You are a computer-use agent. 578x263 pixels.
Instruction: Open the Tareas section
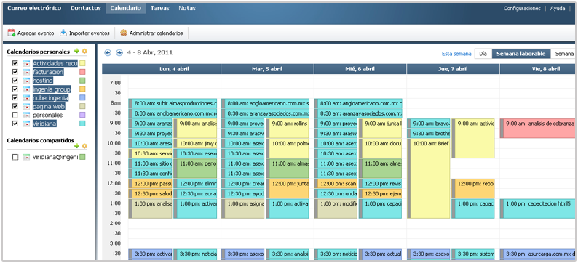pos(160,8)
